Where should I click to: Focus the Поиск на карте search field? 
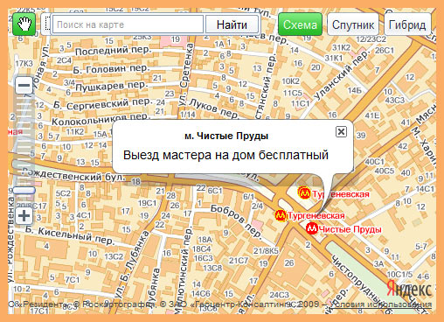(128, 24)
